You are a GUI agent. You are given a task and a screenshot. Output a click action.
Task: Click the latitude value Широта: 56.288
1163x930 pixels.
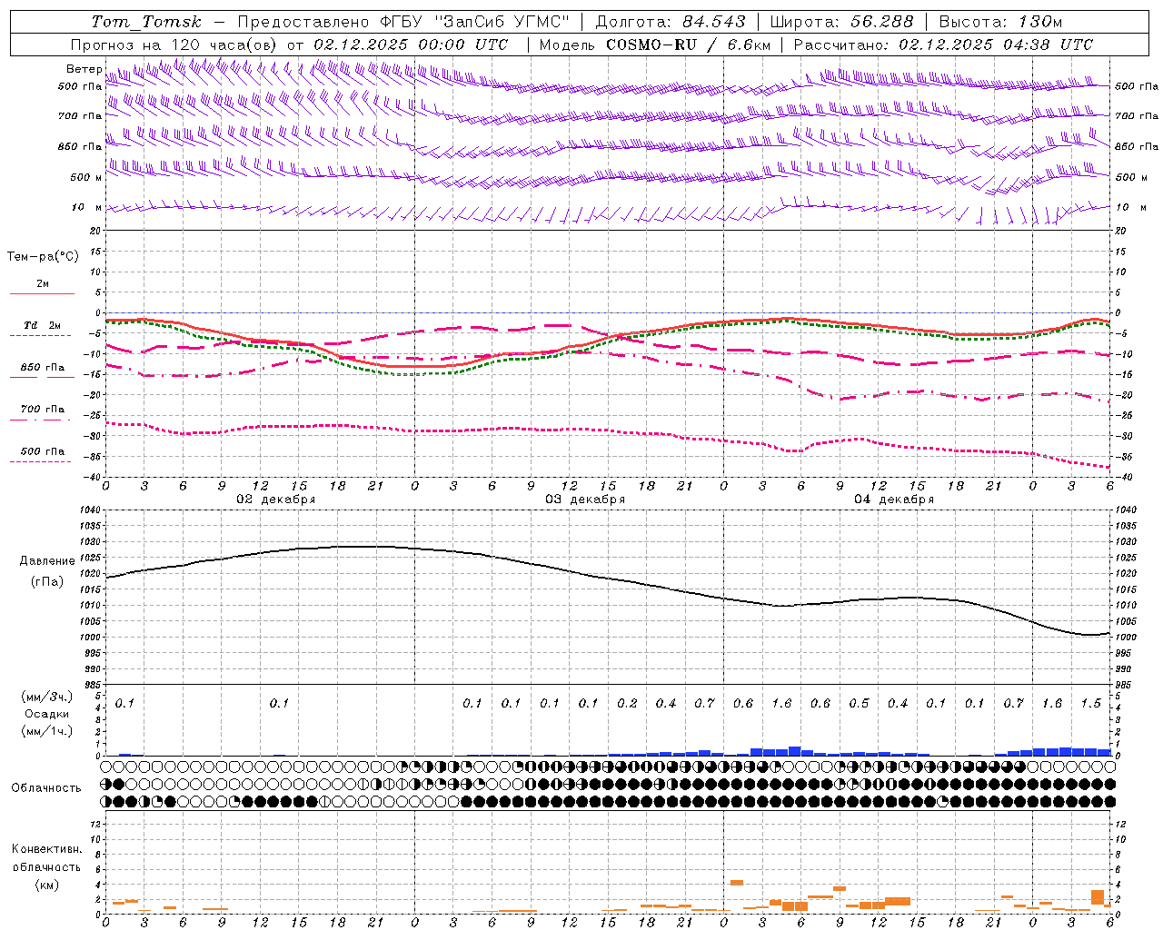click(841, 22)
